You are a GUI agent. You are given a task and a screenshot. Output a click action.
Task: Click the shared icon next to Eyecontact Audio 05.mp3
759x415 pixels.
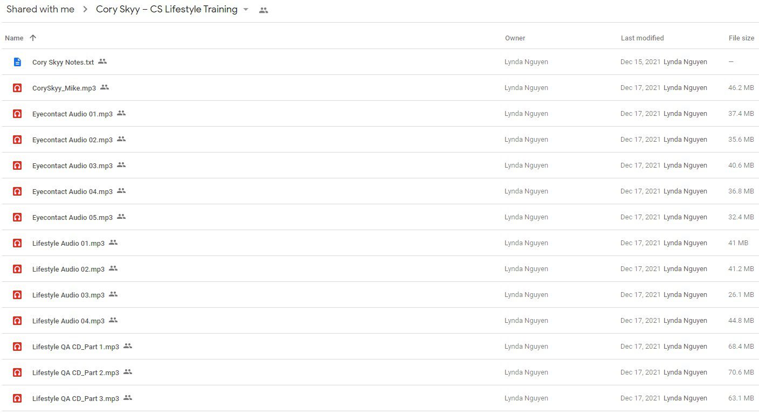pos(121,217)
